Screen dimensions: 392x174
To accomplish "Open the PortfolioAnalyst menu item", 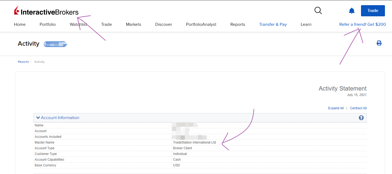I will pos(201,24).
